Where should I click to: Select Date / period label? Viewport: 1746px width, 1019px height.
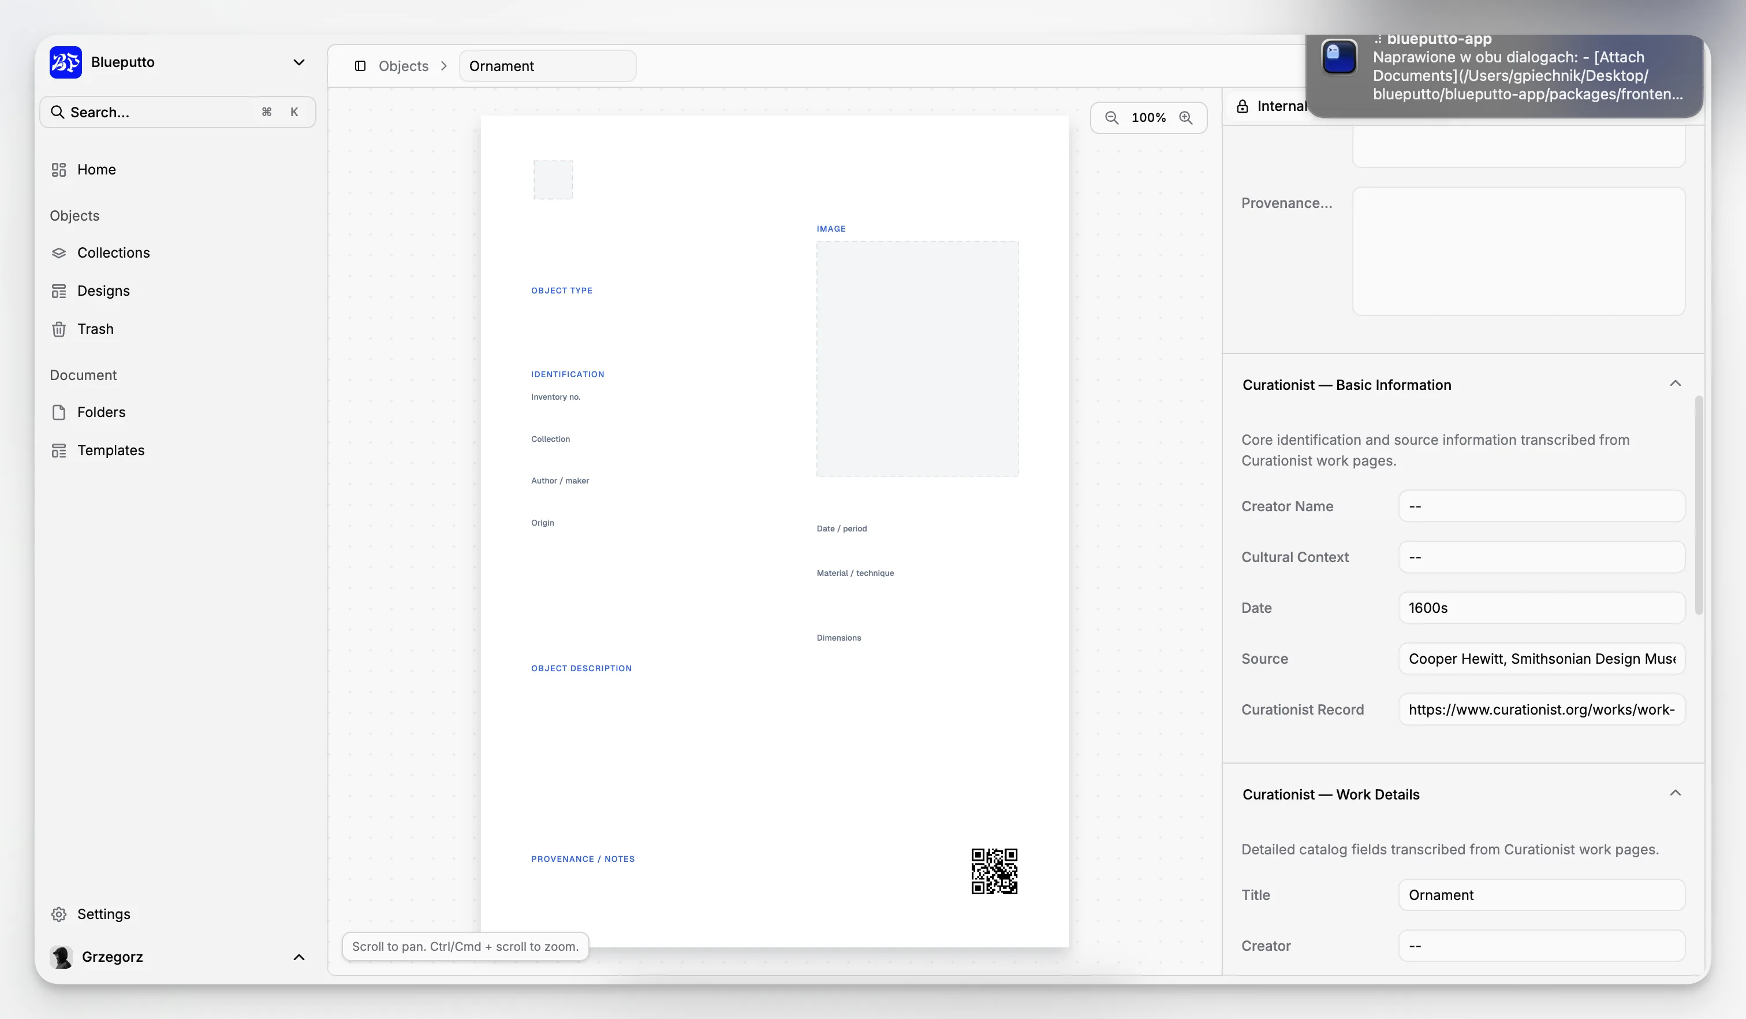(841, 529)
